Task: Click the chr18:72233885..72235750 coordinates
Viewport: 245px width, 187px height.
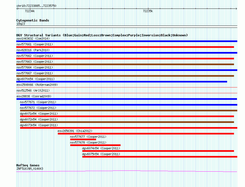Action: coord(36,6)
